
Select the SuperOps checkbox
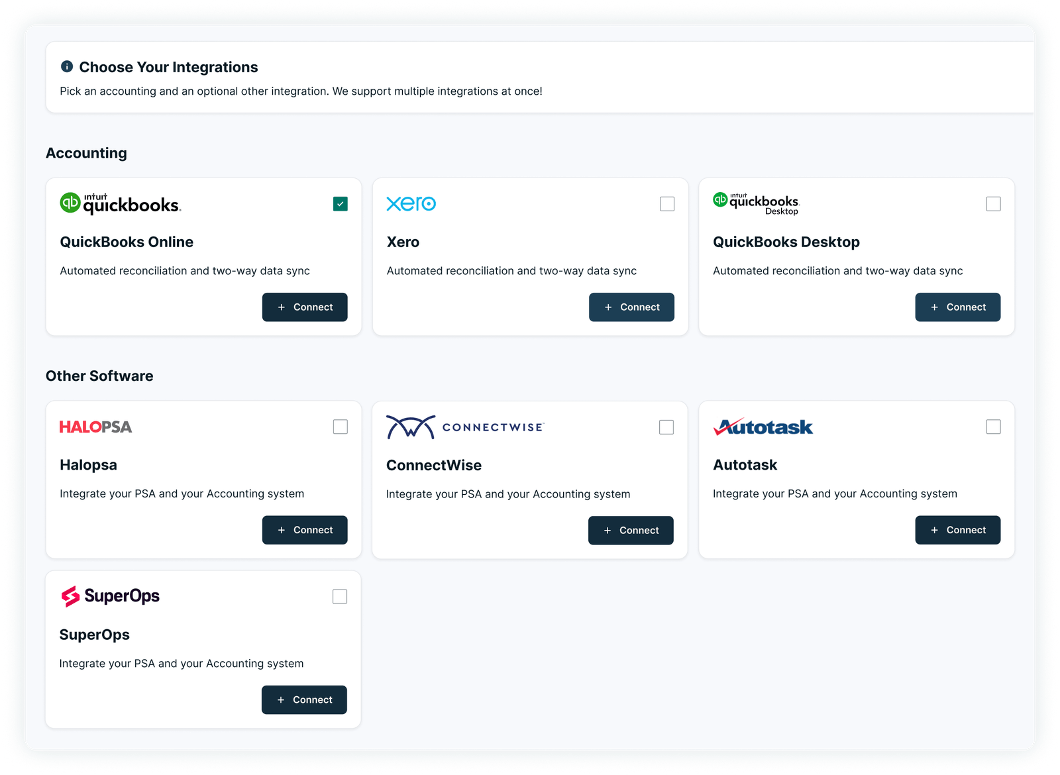click(x=340, y=596)
